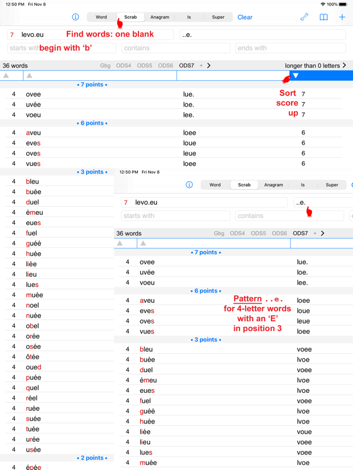Switch to the Super tab

click(218, 17)
